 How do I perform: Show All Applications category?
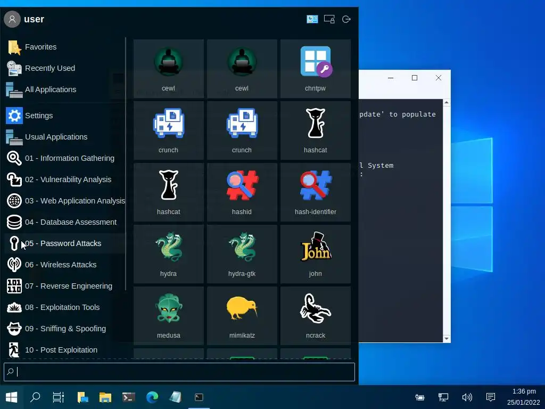pos(64,89)
